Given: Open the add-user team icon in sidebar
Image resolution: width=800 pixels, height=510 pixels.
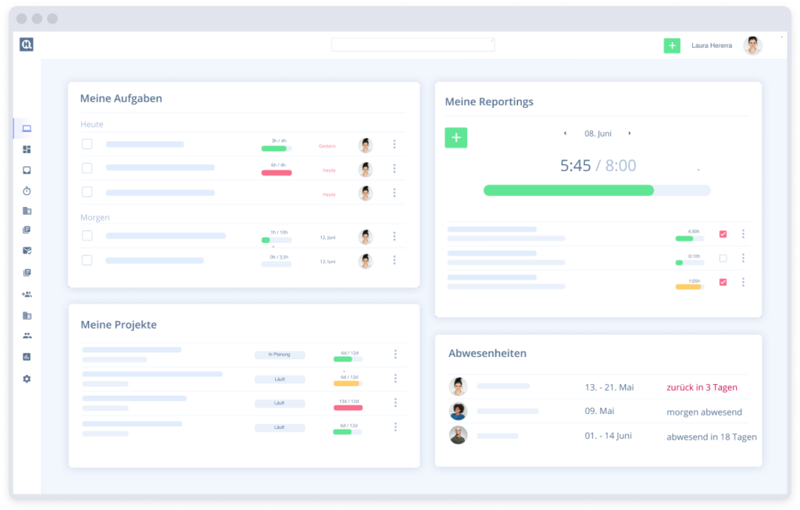Looking at the screenshot, I should click(x=27, y=294).
